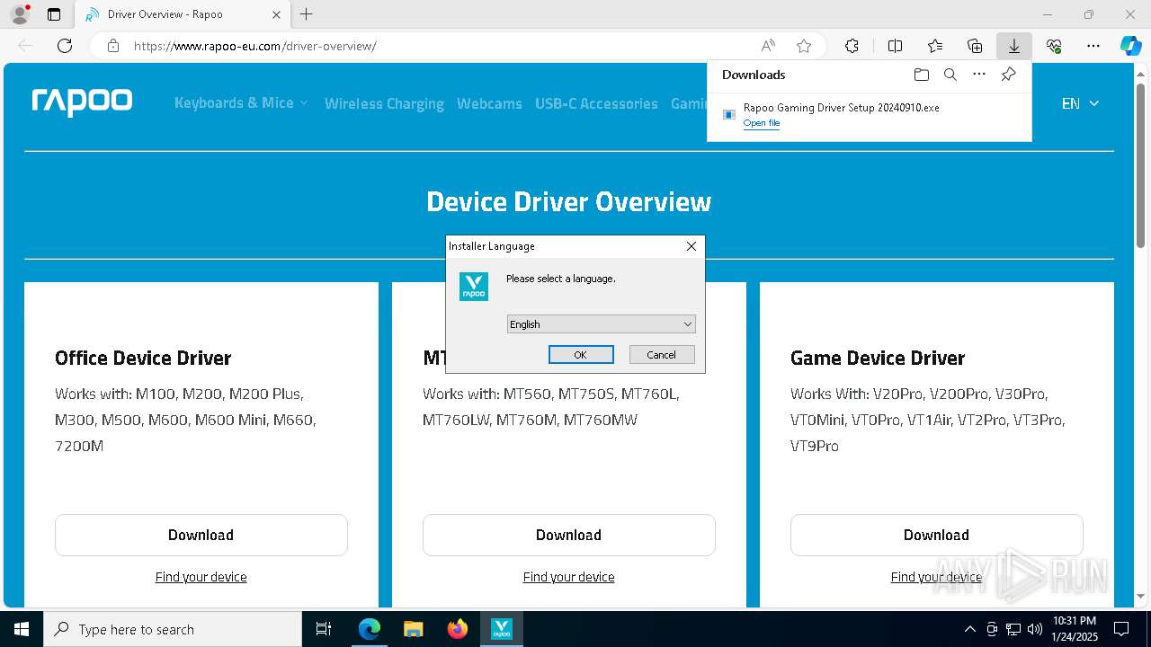Open Collections icon in toolbar
The image size is (1151, 647).
(x=975, y=46)
